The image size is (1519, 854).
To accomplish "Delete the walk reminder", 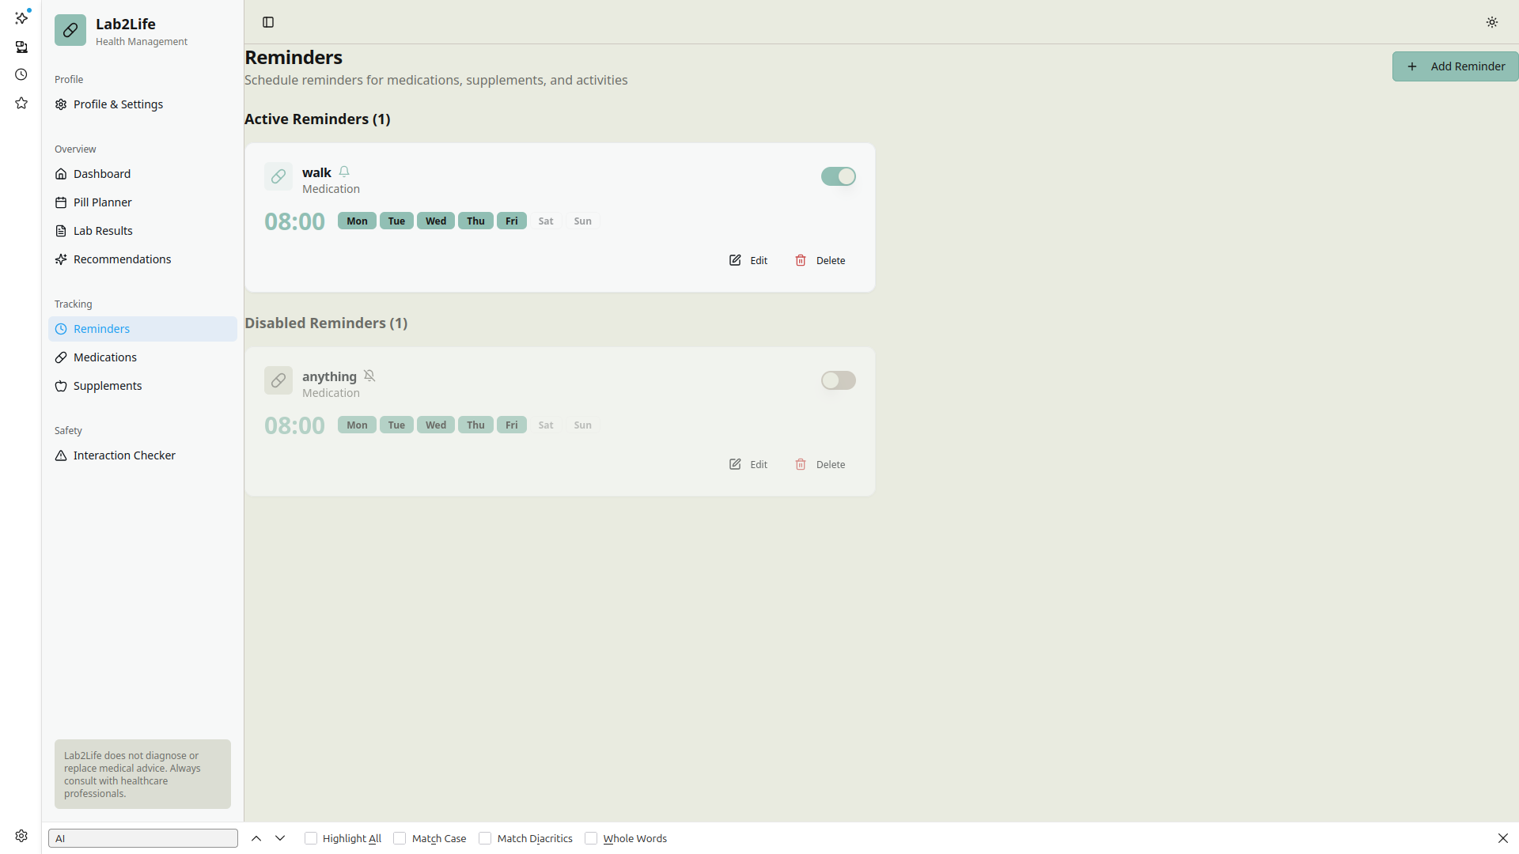I will coord(820,260).
